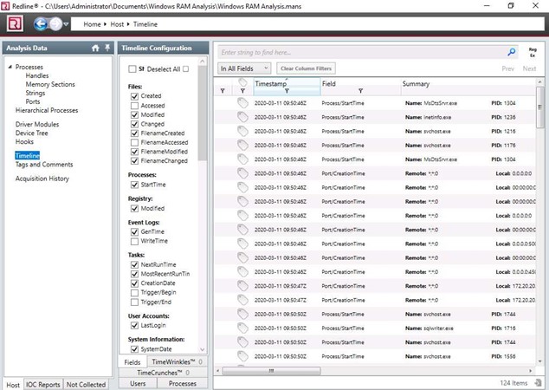Open navigation history dropdown arrow

tap(65, 24)
